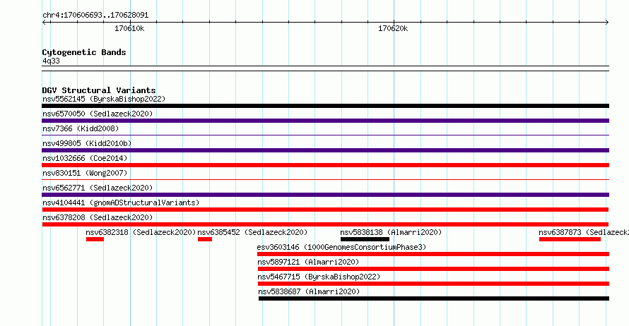Select the purple nsv499805 variant bar
This screenshot has height=326, width=629.
click(x=325, y=150)
